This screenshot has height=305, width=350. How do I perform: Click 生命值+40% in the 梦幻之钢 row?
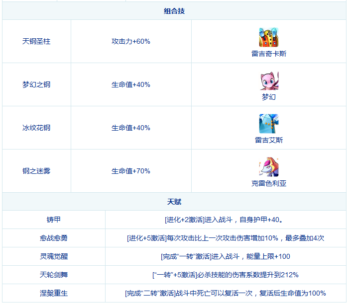131,84
